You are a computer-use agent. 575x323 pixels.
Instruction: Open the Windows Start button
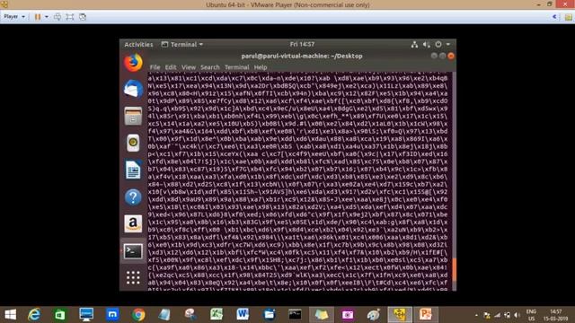(10, 315)
